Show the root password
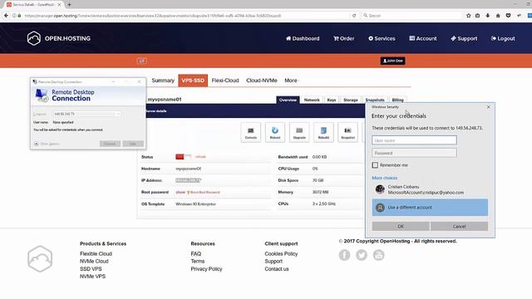Screen dimensions: 532x299 180,192
